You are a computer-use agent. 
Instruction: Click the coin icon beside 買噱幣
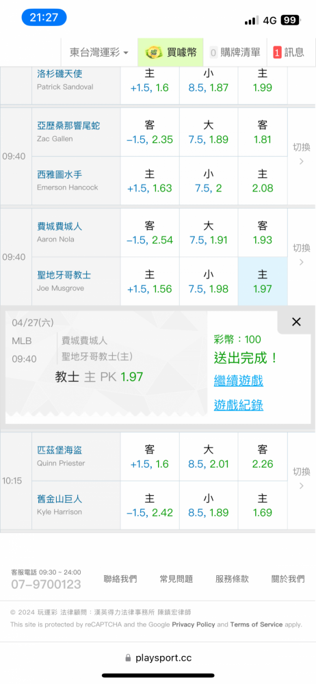click(x=154, y=53)
